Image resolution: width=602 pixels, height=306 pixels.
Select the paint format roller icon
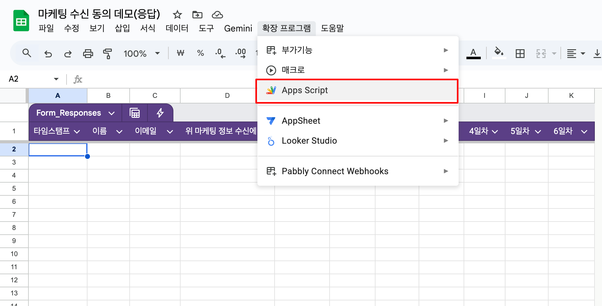pos(107,54)
